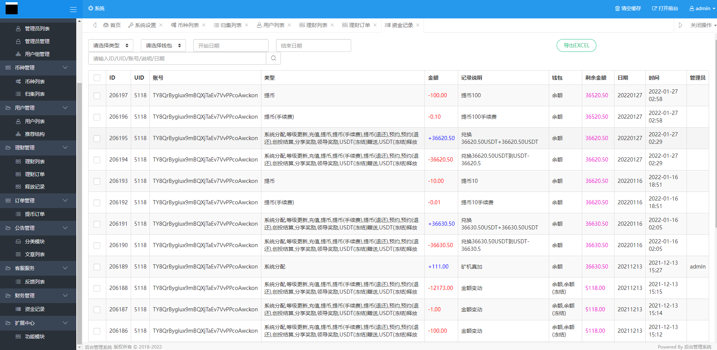Click the search magnifier icon

[x=273, y=58]
